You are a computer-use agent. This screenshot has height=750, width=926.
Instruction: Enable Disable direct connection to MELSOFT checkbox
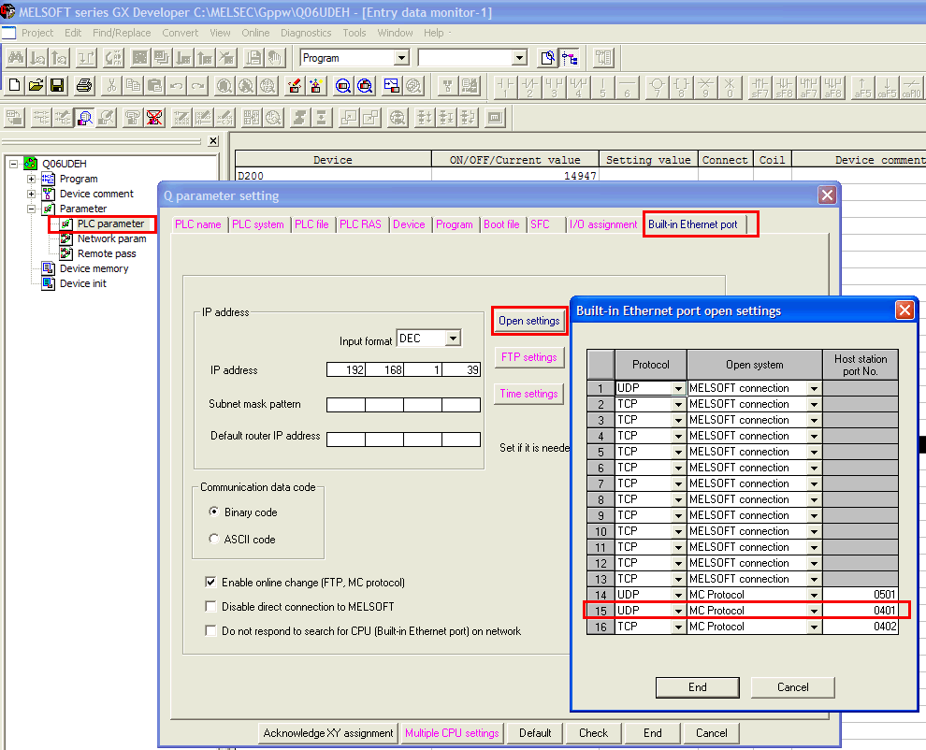coord(210,607)
